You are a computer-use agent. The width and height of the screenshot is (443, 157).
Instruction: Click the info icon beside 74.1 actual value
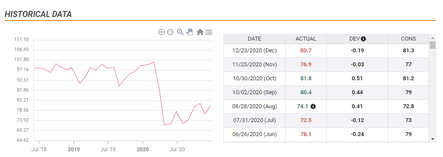[x=313, y=106]
